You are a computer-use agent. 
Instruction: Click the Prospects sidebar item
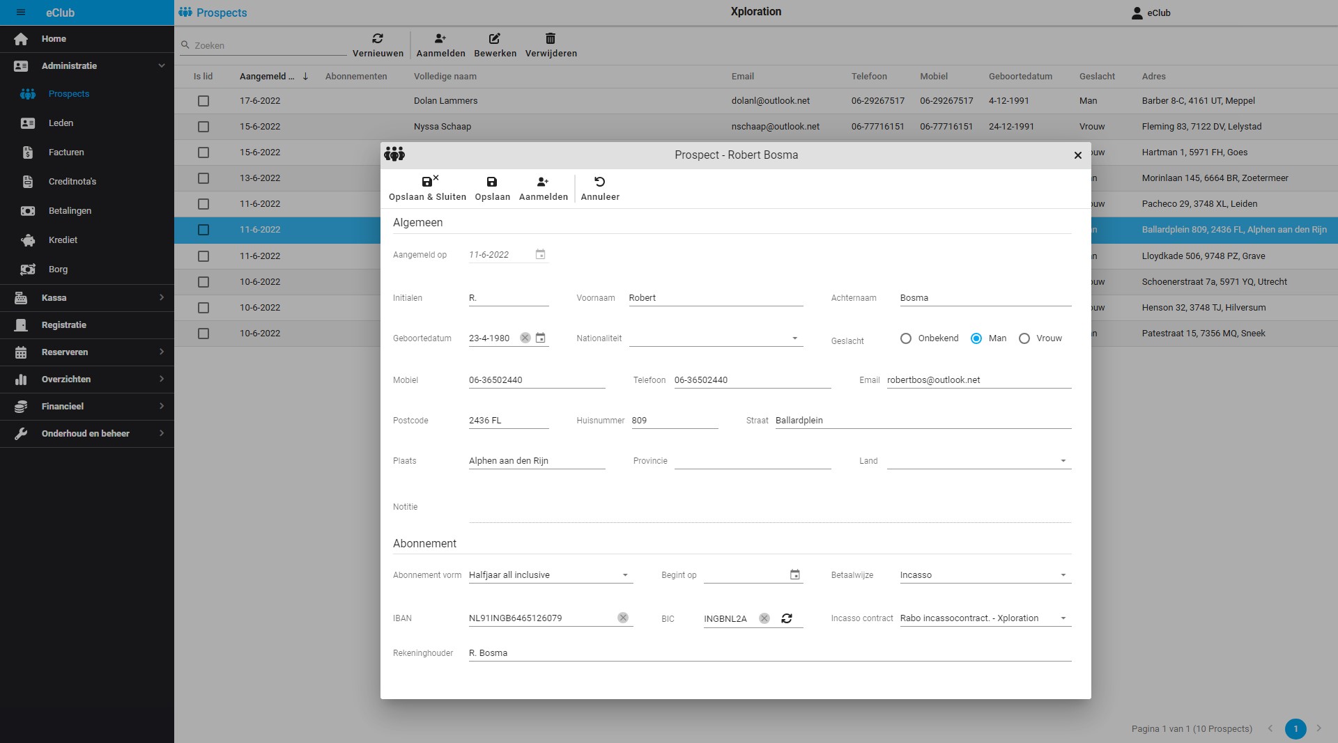[86, 94]
